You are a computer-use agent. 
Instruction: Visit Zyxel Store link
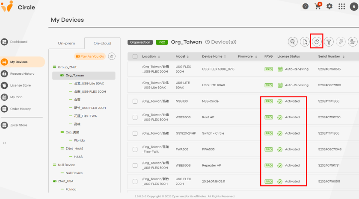[x=14, y=125]
